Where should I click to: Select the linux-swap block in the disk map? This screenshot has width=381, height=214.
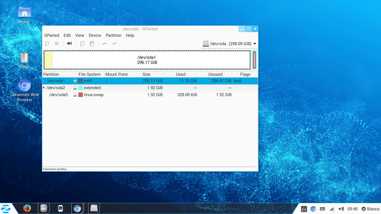[254, 60]
